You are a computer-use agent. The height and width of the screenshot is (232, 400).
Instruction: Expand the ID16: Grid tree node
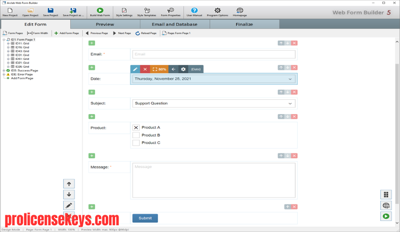(8, 47)
